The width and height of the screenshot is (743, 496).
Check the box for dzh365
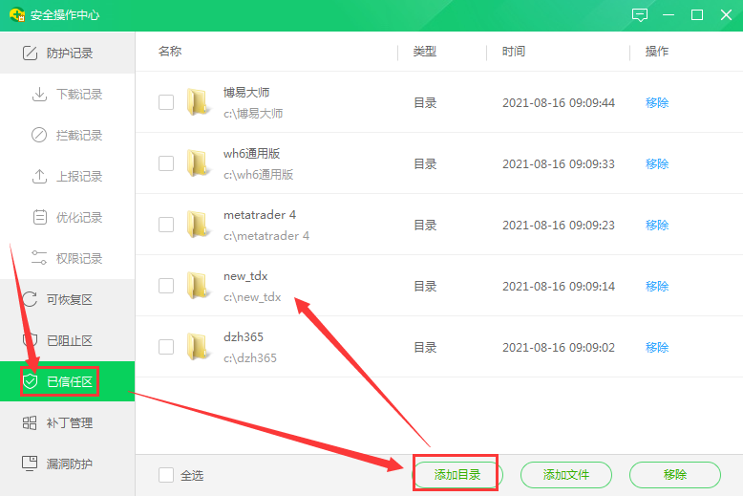tap(166, 347)
